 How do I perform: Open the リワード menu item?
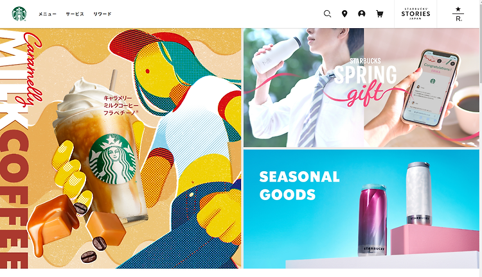point(102,14)
